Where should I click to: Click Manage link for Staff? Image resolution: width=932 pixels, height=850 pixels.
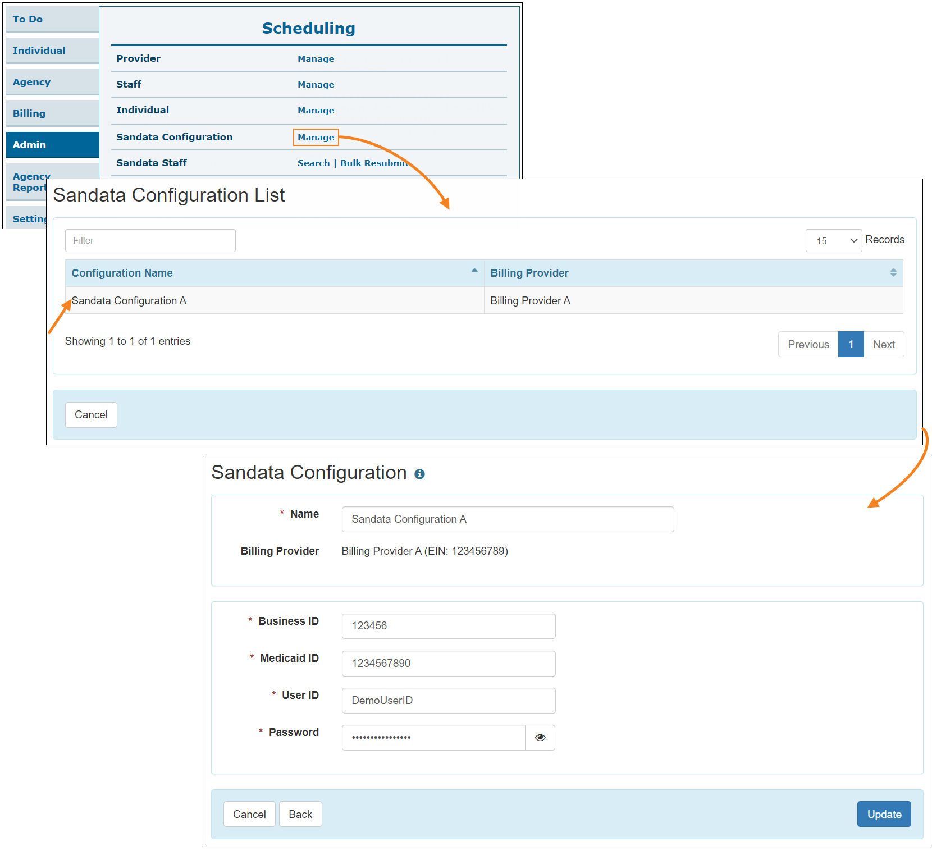click(316, 85)
